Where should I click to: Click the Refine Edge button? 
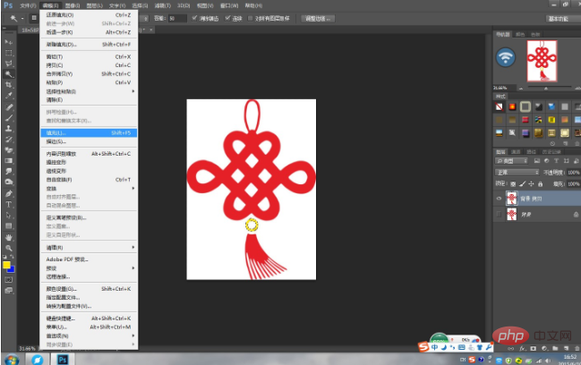318,18
